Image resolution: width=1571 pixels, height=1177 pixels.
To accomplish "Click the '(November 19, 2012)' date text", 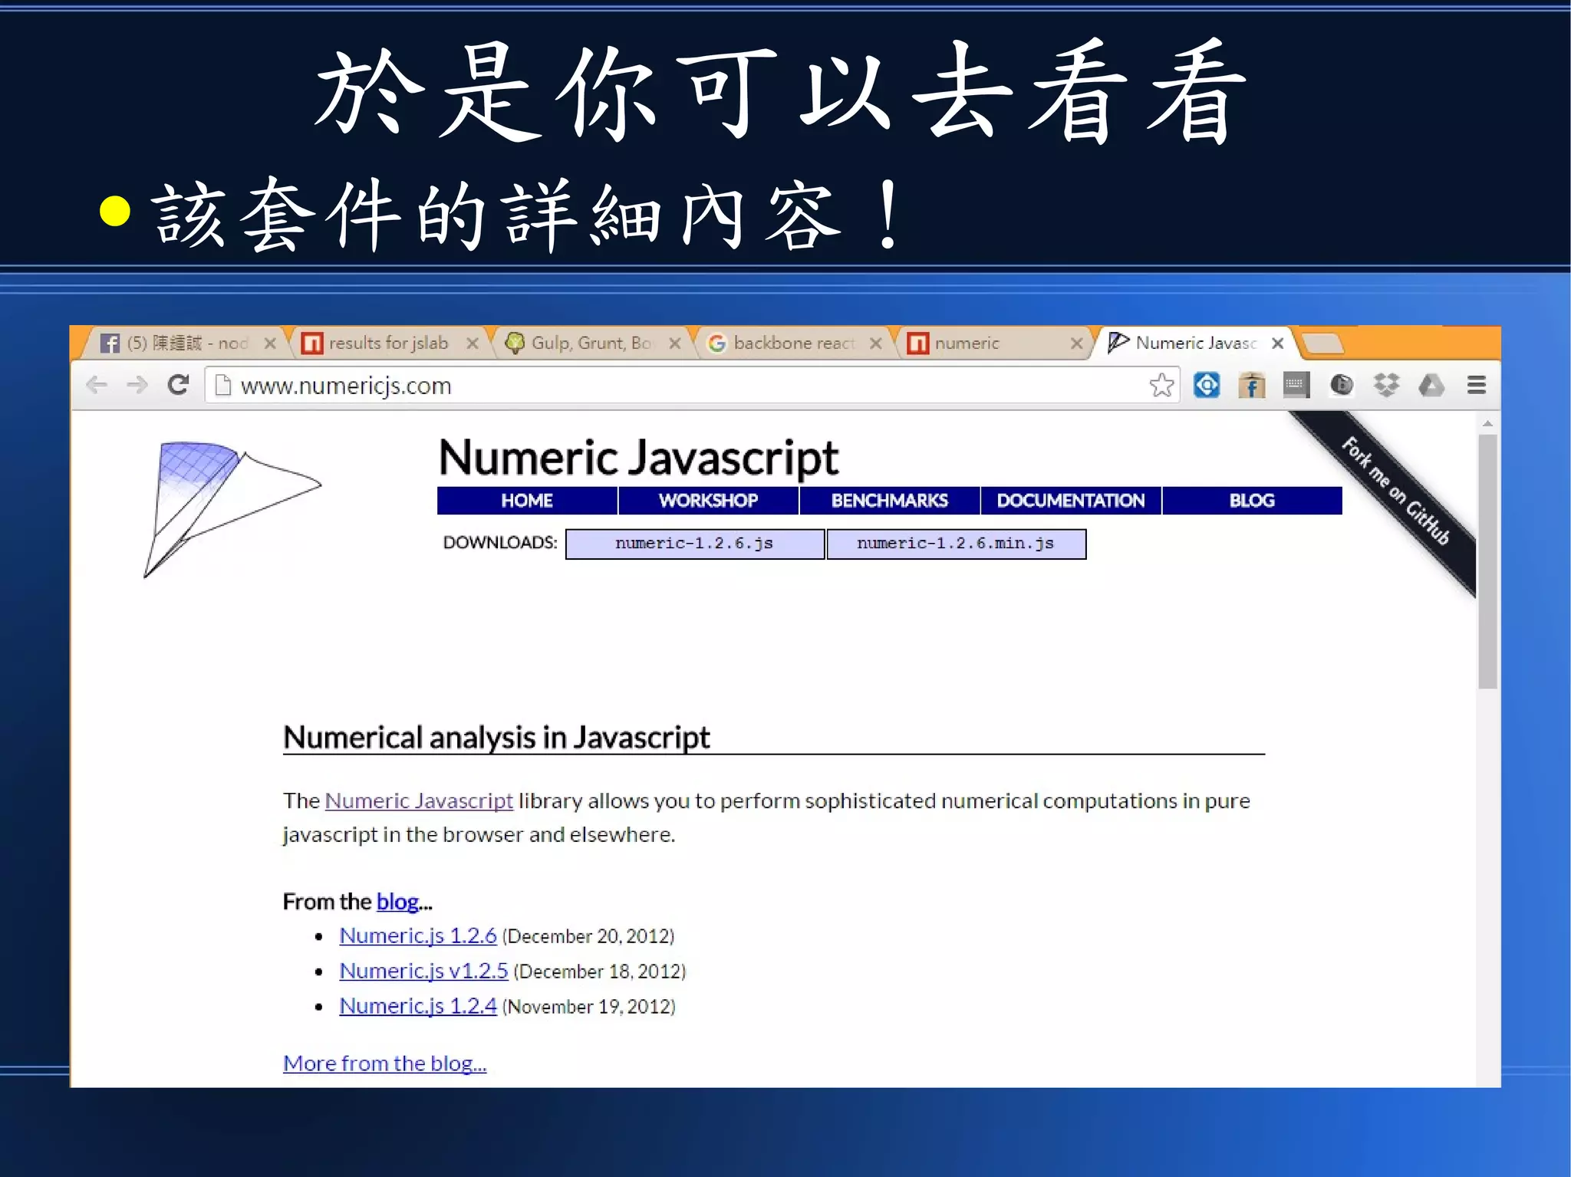I will 589,1007.
